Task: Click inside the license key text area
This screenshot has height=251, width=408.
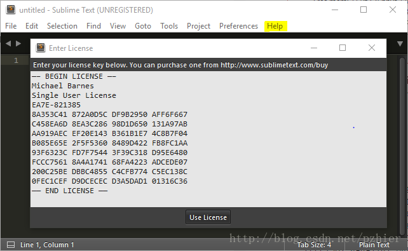Action: 208,139
